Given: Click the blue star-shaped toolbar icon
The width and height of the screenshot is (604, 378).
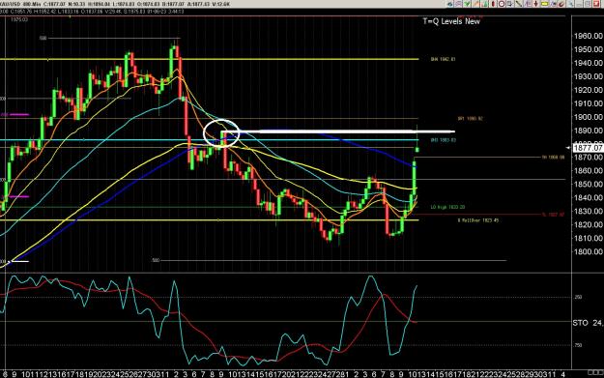Looking at the screenshot, I should click(553, 4).
